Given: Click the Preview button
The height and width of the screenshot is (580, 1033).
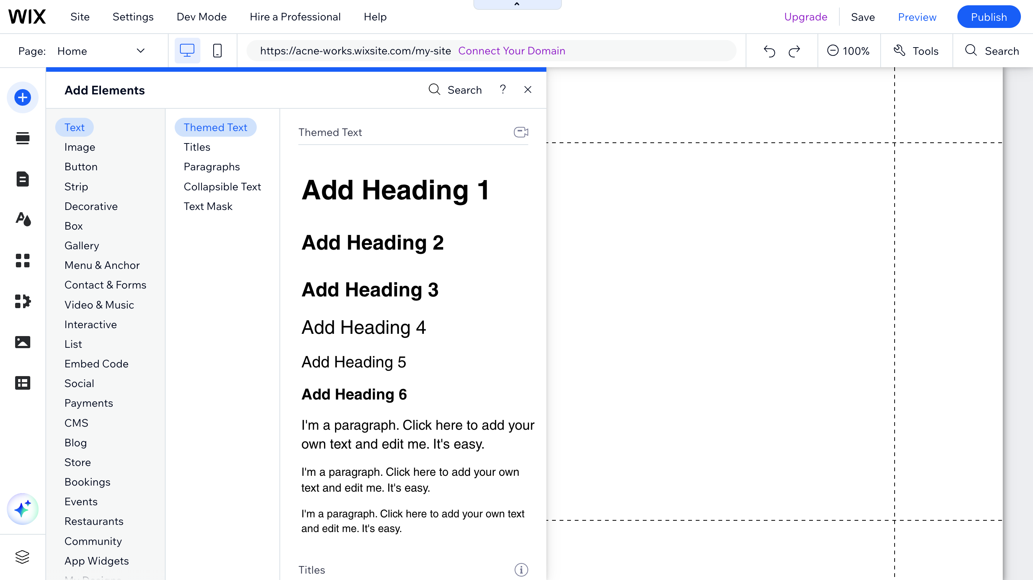Looking at the screenshot, I should pos(917,17).
